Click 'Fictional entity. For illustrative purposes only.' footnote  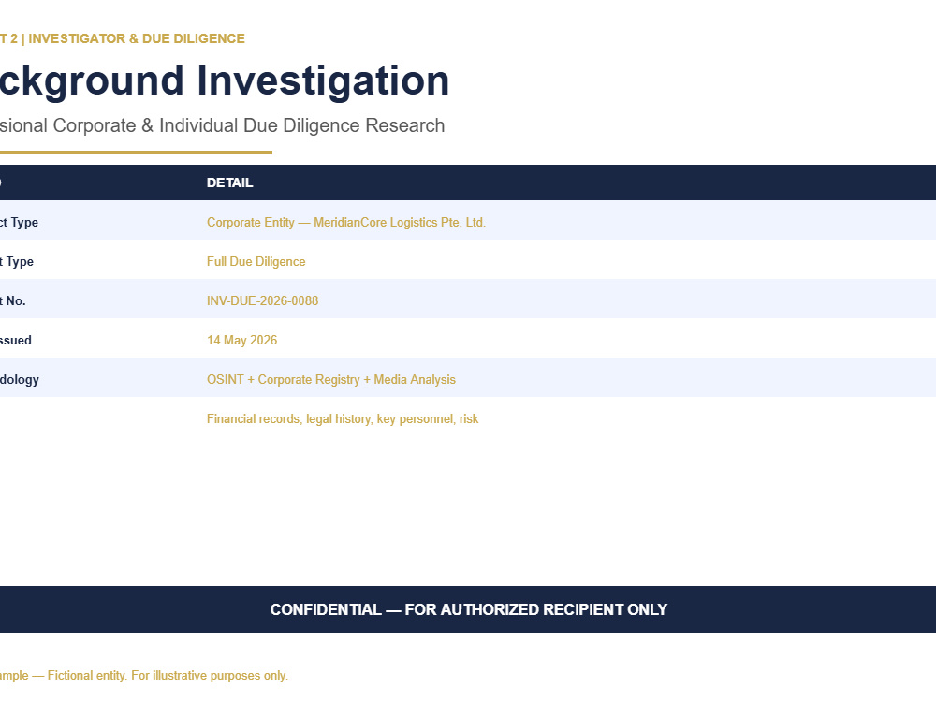(x=168, y=675)
